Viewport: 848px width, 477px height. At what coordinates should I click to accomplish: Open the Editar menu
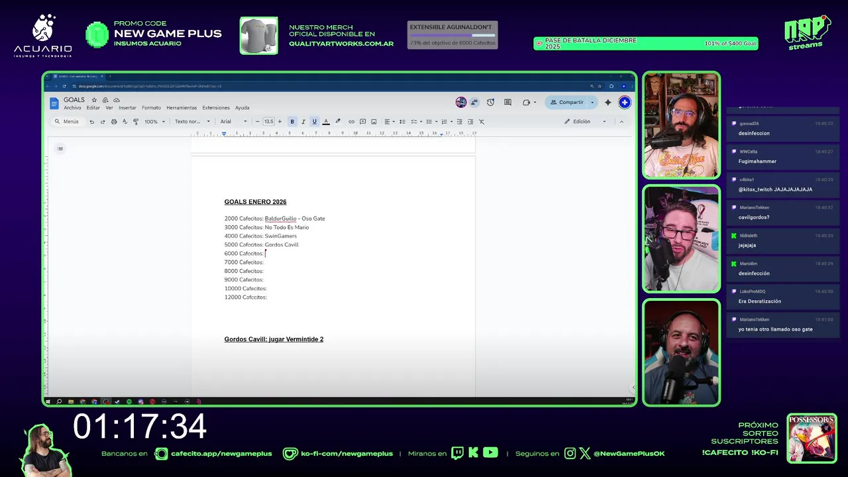93,108
